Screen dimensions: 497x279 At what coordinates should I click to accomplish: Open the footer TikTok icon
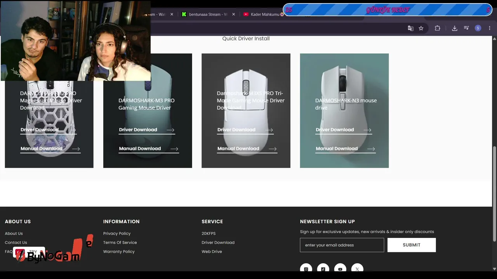[x=323, y=269]
